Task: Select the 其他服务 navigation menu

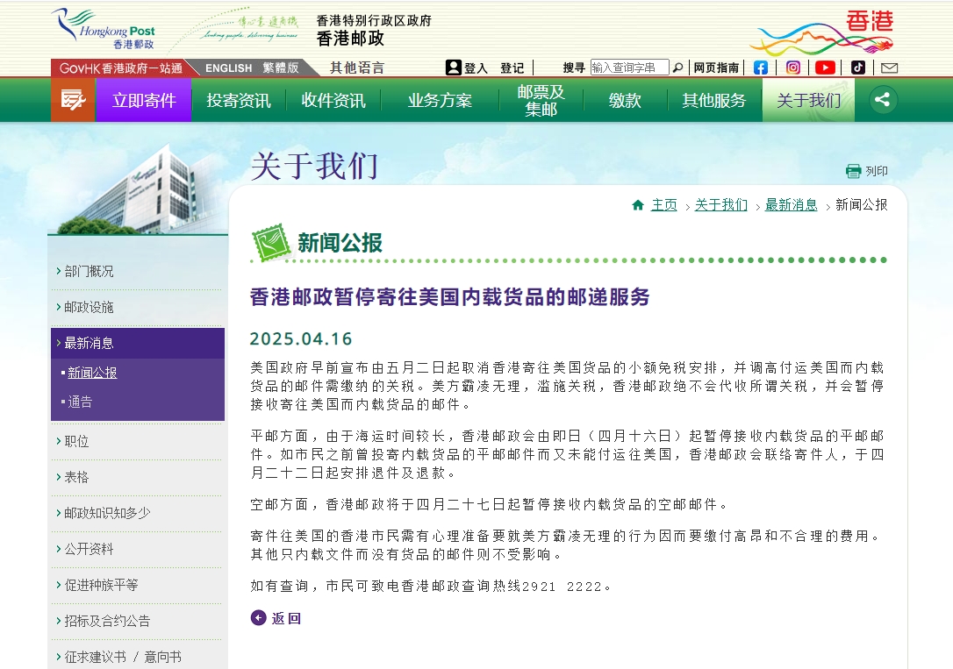Action: coord(713,99)
